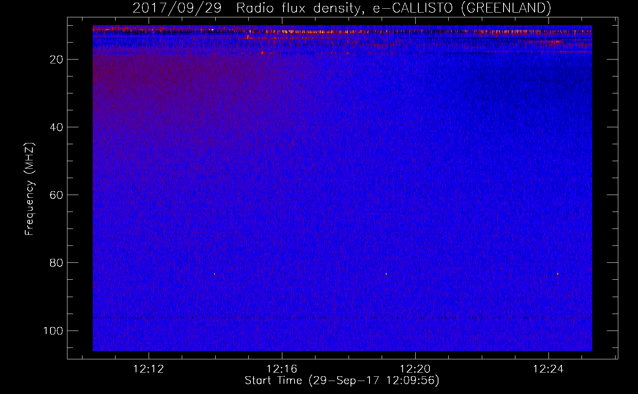Click the 'Start Time (29-Sep-17 12:09:56)' axis label
Viewport: 638px width, 394px height.
point(342,381)
